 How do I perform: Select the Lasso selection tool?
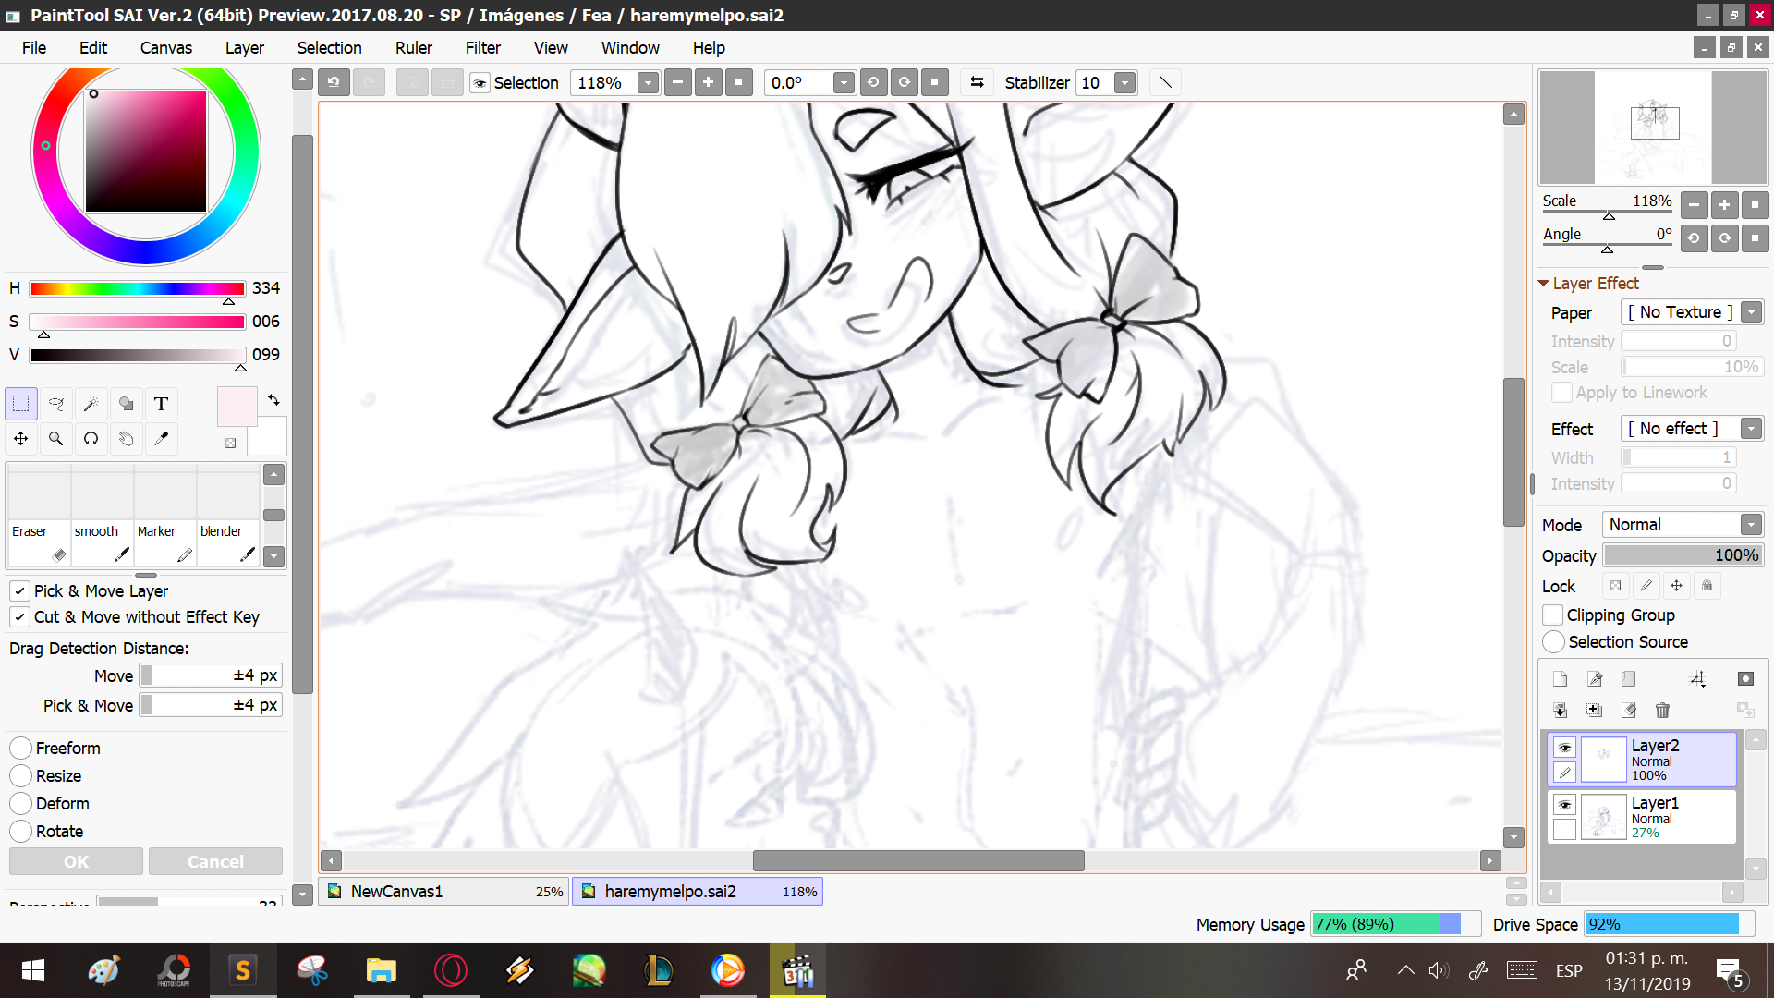tap(55, 404)
